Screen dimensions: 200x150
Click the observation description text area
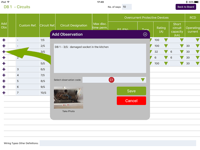click(x=100, y=58)
